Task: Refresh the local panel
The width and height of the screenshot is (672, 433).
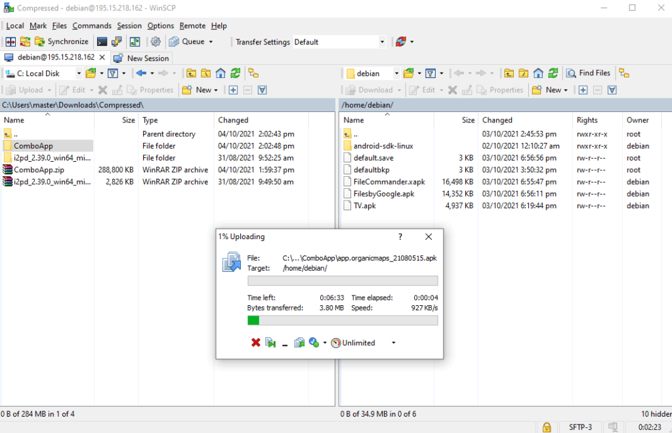Action: point(236,73)
